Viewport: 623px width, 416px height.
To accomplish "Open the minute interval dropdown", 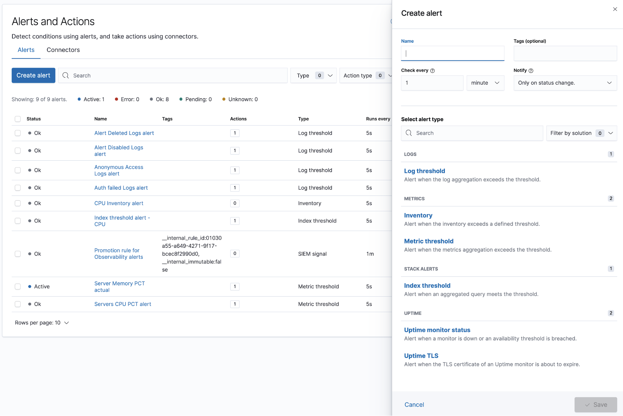I will point(485,83).
